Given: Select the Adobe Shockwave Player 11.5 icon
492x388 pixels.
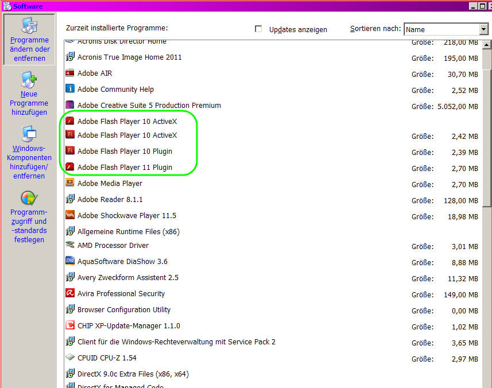Looking at the screenshot, I should [70, 215].
